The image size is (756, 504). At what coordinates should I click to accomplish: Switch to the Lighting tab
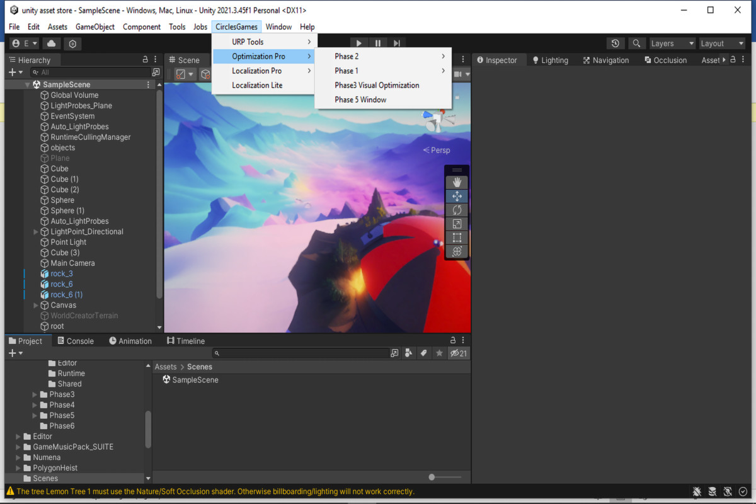[550, 60]
